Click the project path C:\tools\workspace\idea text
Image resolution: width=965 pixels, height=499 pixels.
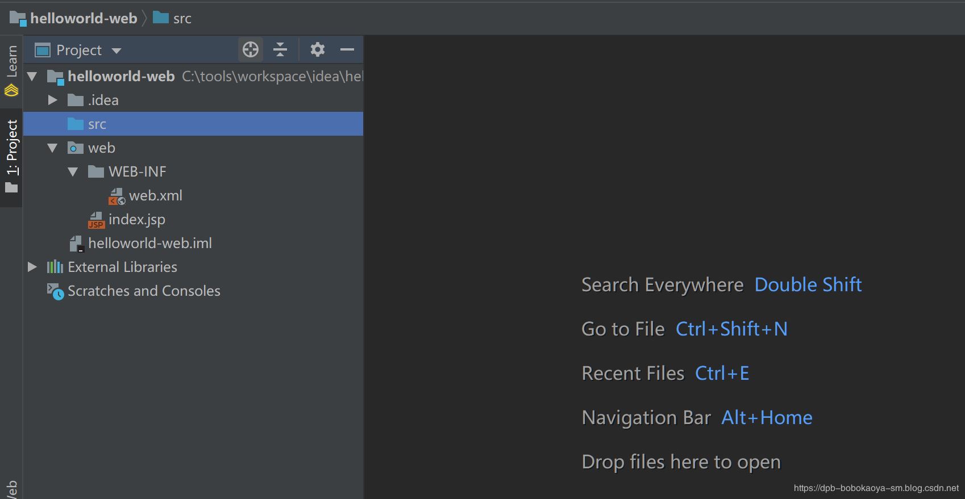(x=272, y=77)
